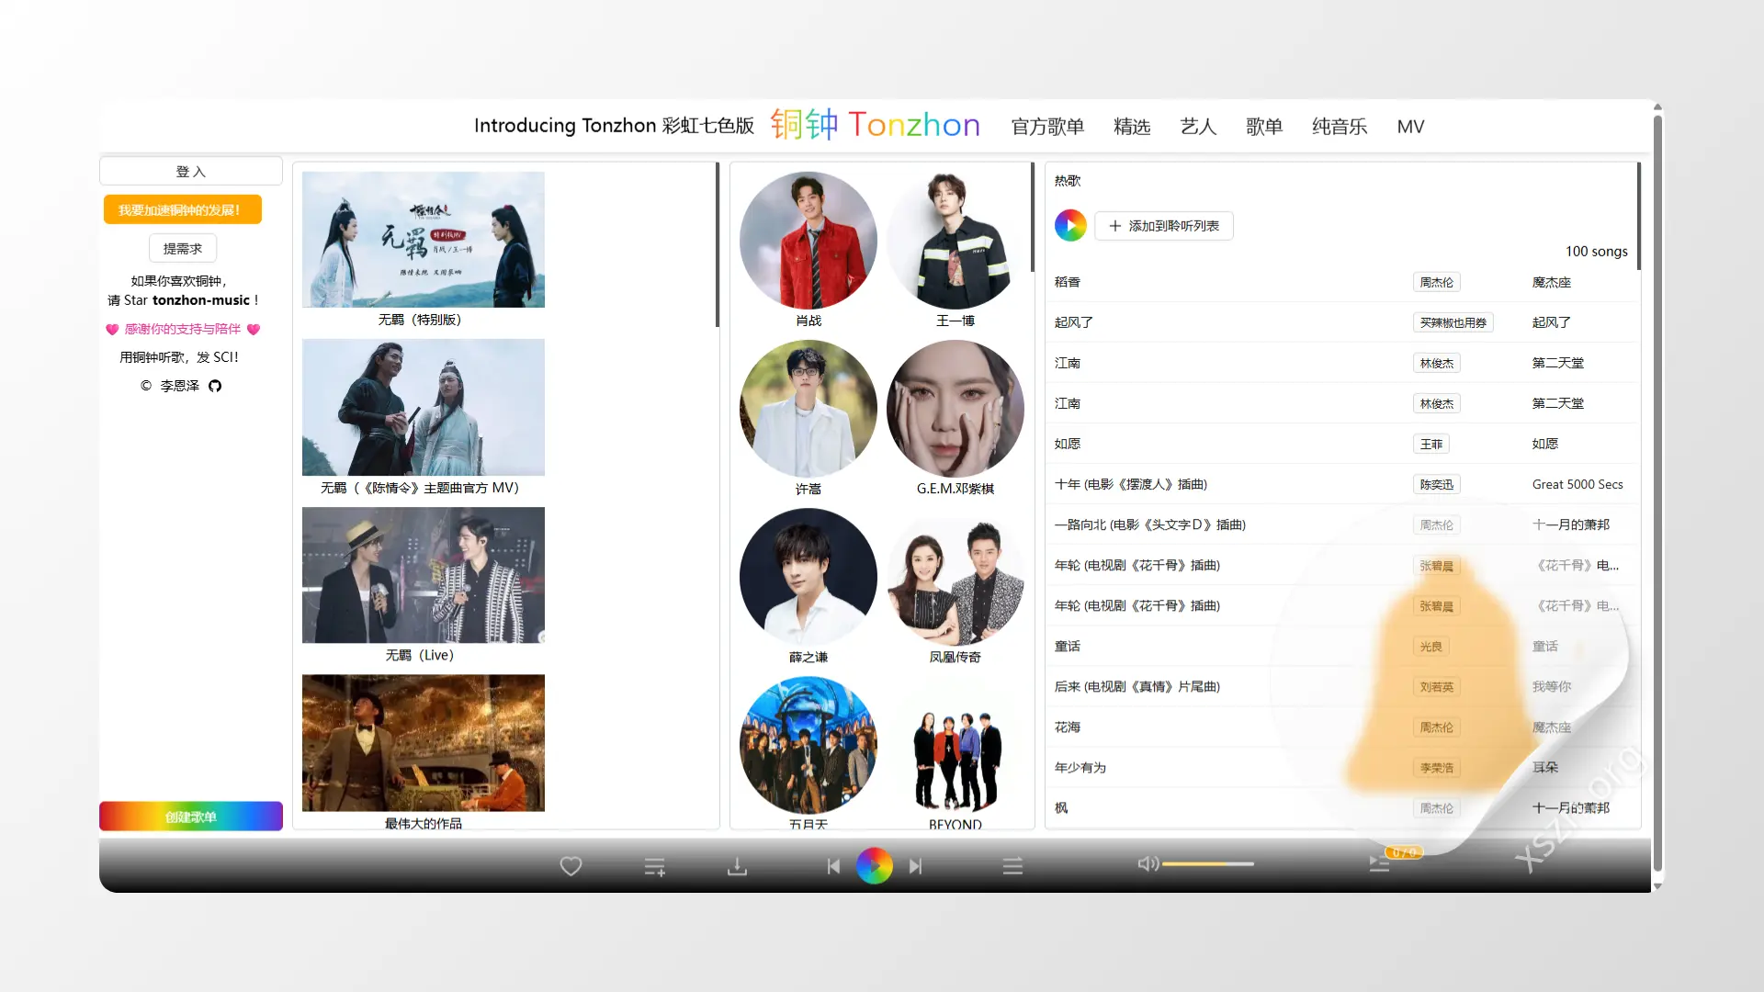Click the rainbow 创建歌单 button
This screenshot has width=1764, height=992.
[x=191, y=816]
